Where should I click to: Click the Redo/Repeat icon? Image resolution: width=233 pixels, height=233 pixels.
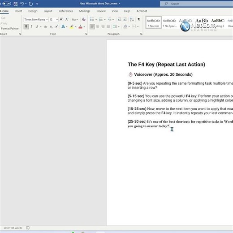coord(30,4)
